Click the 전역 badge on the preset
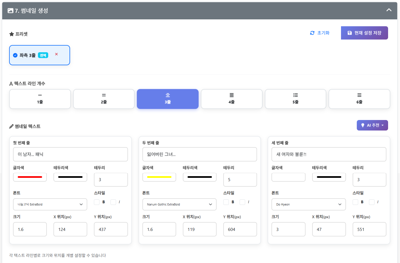The image size is (400, 263). [x=43, y=55]
